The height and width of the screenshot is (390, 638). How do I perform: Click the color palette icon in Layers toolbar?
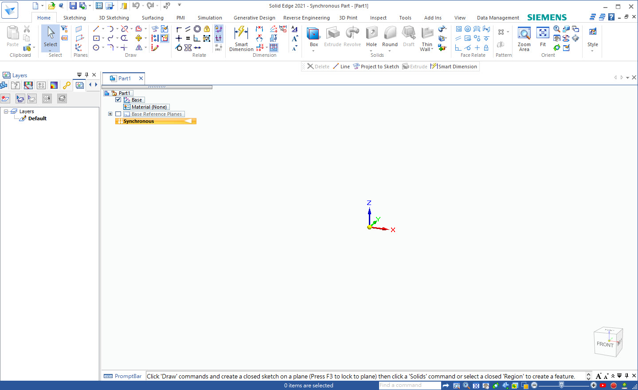[54, 85]
